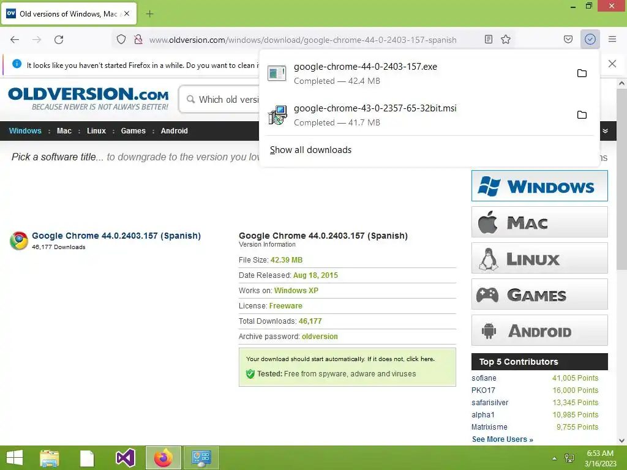The image size is (627, 470).
Task: Open Windows Start button
Action: (15, 458)
